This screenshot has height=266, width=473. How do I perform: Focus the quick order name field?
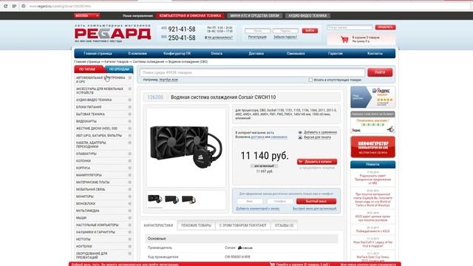pyautogui.click(x=250, y=201)
